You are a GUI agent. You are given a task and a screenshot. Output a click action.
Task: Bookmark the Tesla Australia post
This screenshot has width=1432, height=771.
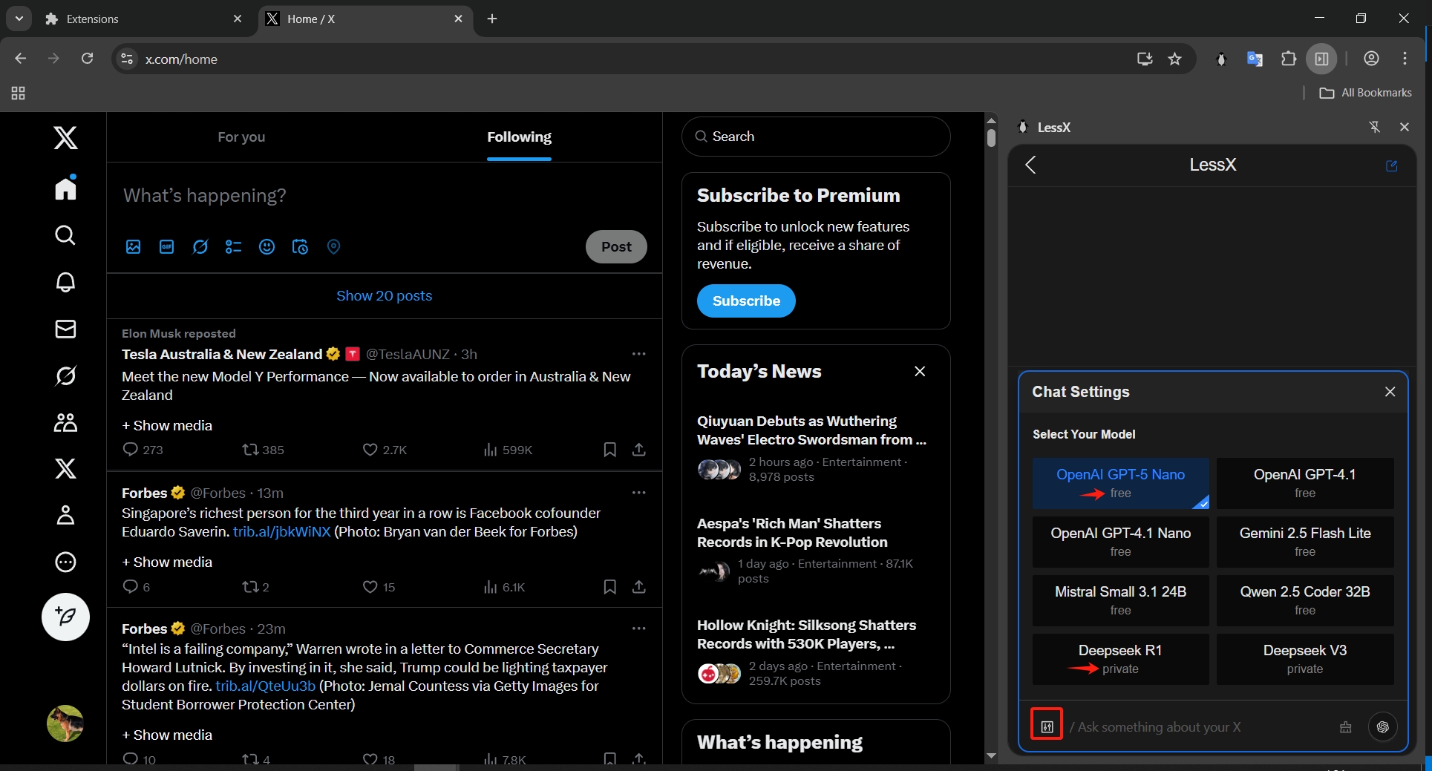(x=609, y=450)
